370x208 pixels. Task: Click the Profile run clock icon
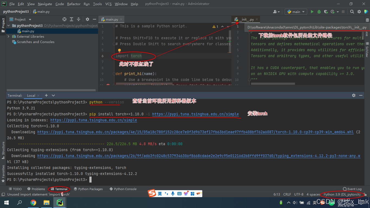333,12
